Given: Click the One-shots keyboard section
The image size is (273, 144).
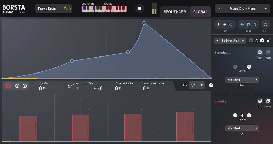Looking at the screenshot, I should tap(93, 9).
